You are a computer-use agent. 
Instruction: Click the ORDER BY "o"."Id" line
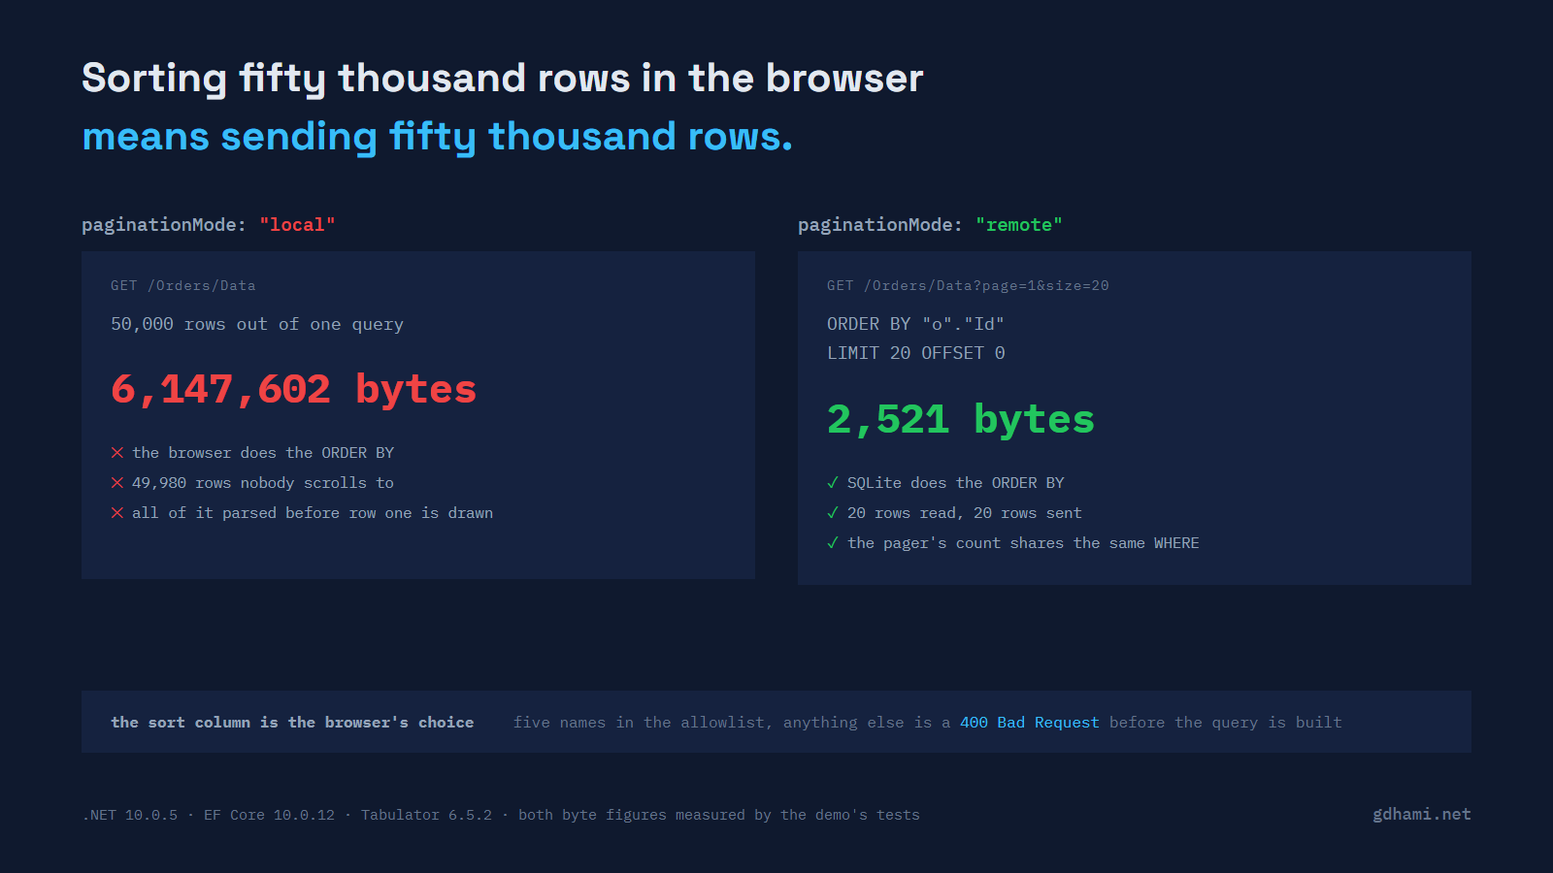coord(915,324)
